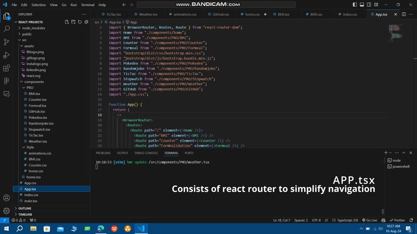The image size is (417, 234).
Task: Open Stopwatch.tsx file in Explorer
Action: [39, 129]
